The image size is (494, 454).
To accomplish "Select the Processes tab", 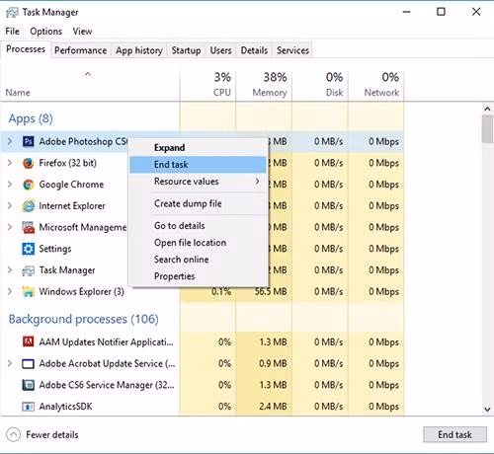I will point(26,49).
